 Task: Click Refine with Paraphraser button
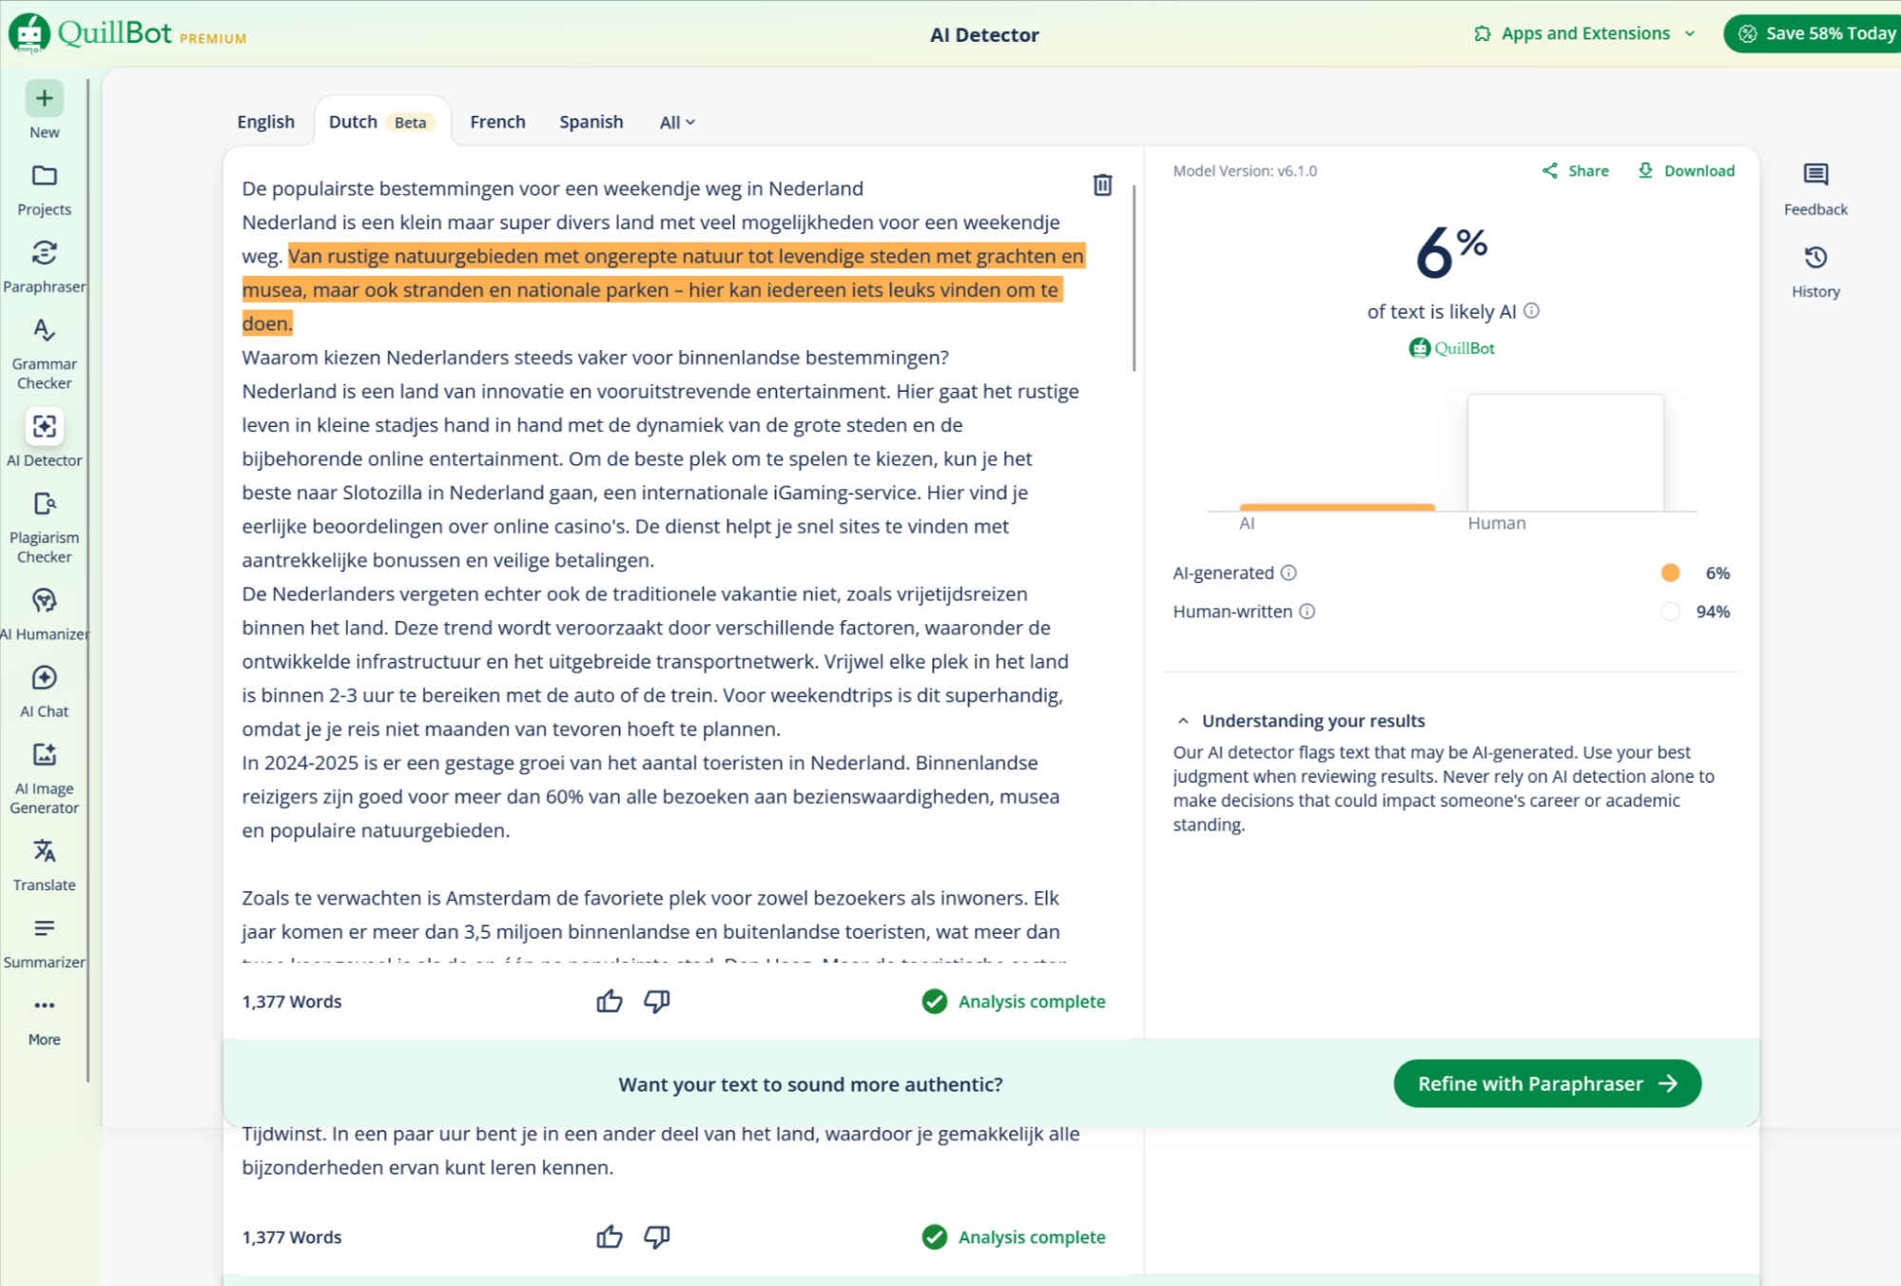pos(1546,1083)
